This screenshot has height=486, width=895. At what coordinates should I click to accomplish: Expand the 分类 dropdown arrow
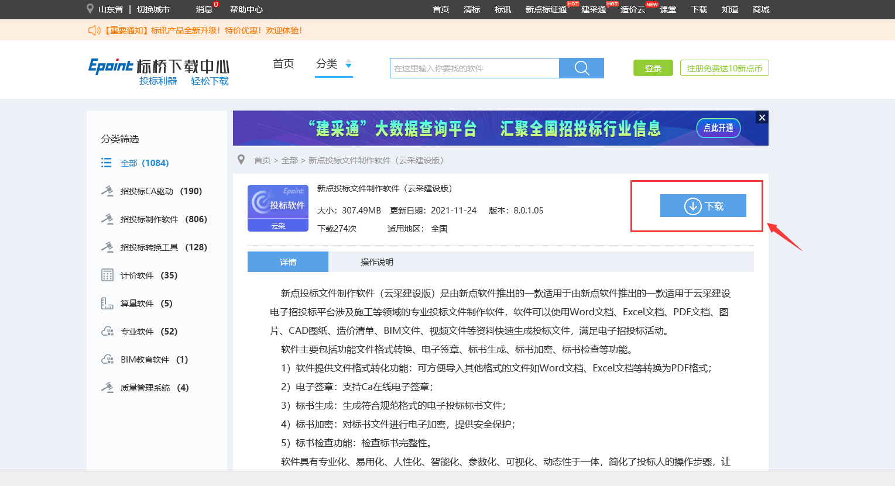click(x=348, y=64)
